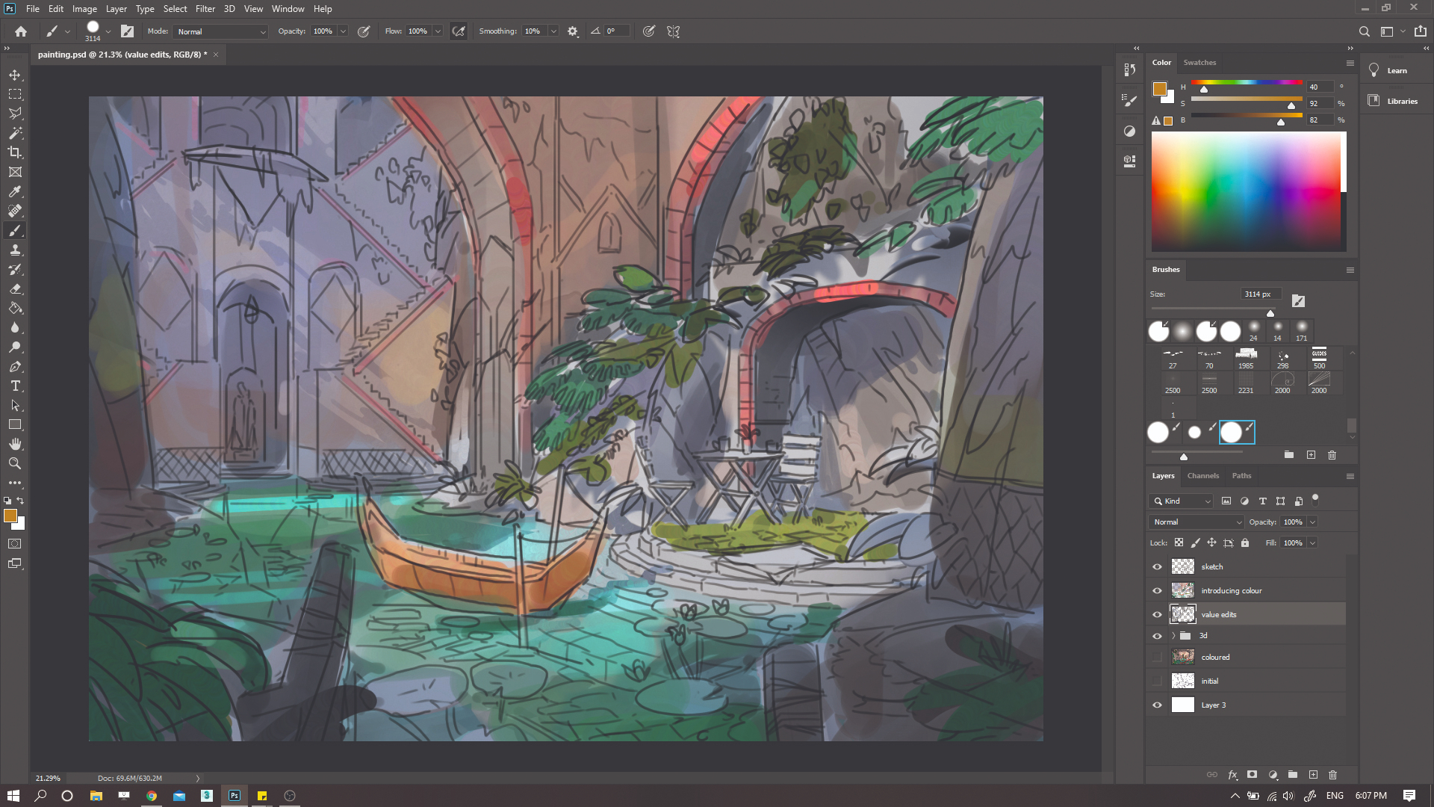Select the Polygonal Lasso tool

(x=15, y=114)
